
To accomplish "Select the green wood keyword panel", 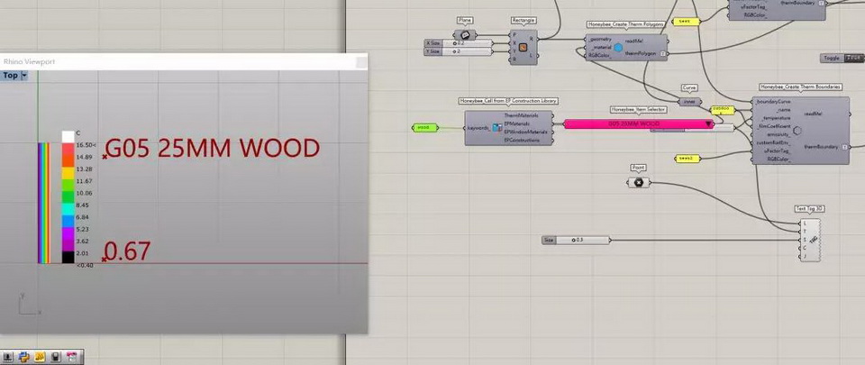I will tap(423, 128).
